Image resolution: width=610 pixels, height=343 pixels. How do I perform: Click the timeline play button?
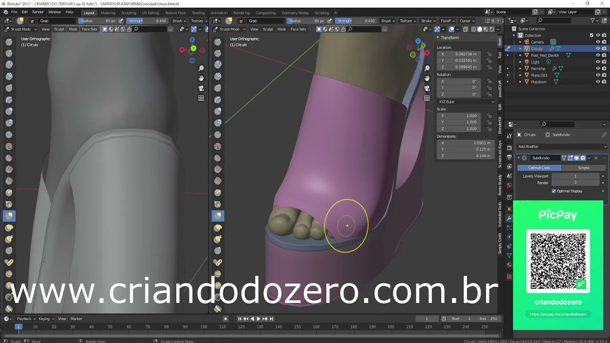tap(258, 319)
